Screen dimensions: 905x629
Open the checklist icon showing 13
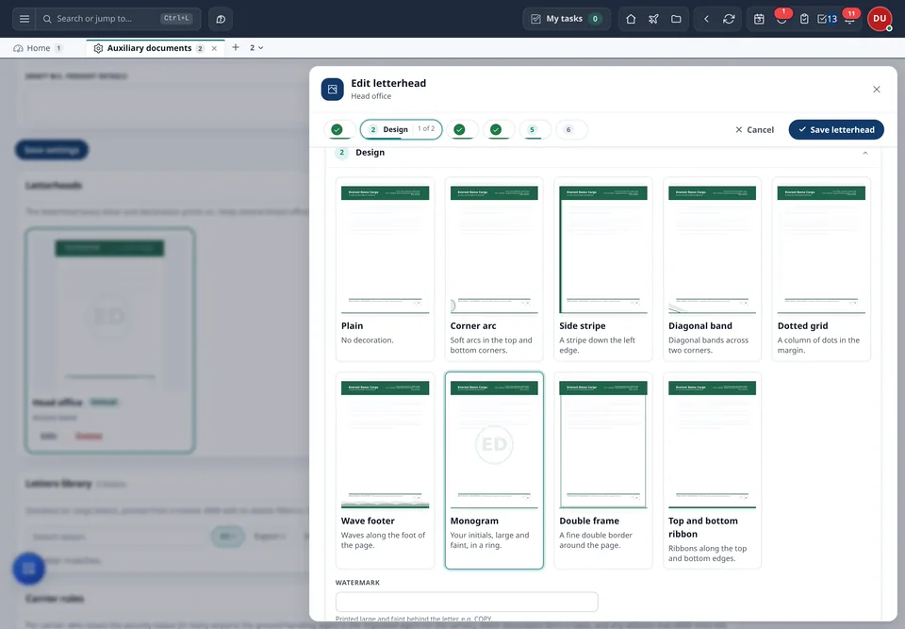coord(827,19)
